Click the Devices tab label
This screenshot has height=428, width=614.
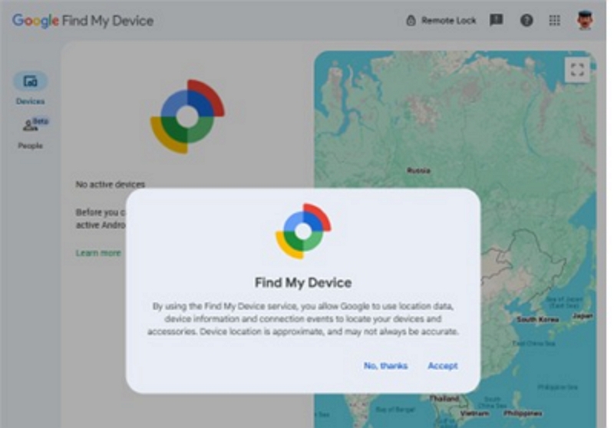(x=30, y=101)
